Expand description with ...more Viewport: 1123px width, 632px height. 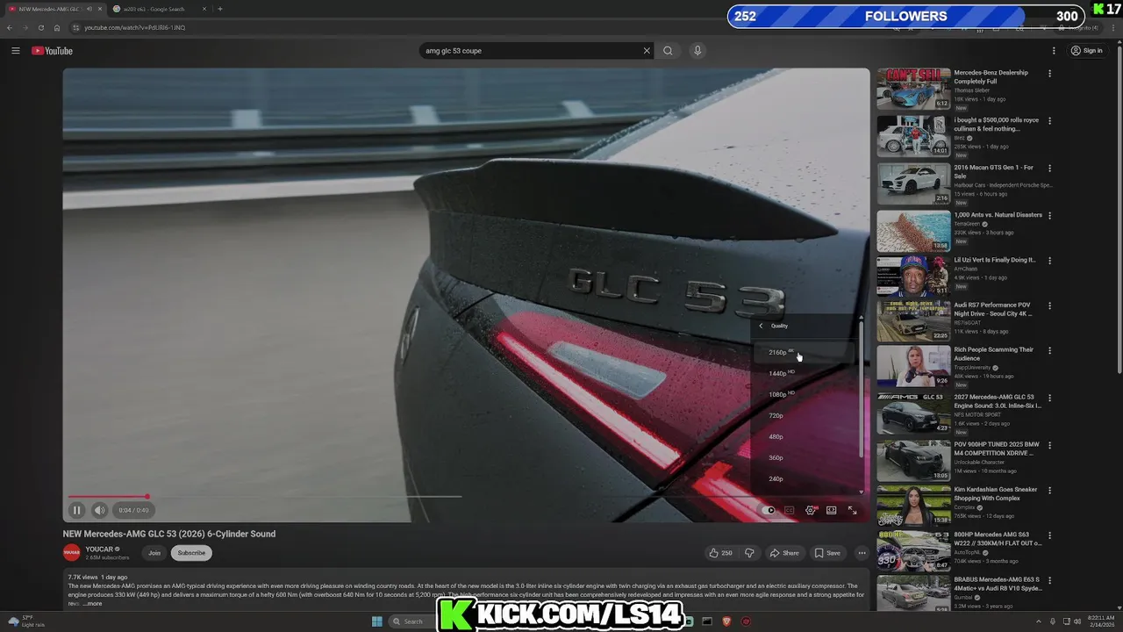92,604
